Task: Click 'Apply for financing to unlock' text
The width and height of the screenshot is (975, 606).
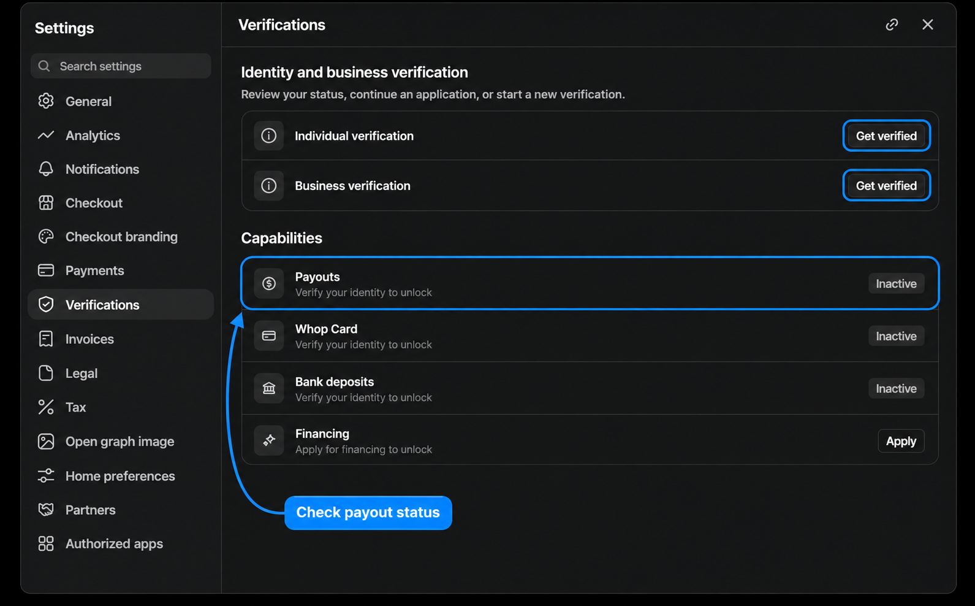Action: (x=363, y=450)
